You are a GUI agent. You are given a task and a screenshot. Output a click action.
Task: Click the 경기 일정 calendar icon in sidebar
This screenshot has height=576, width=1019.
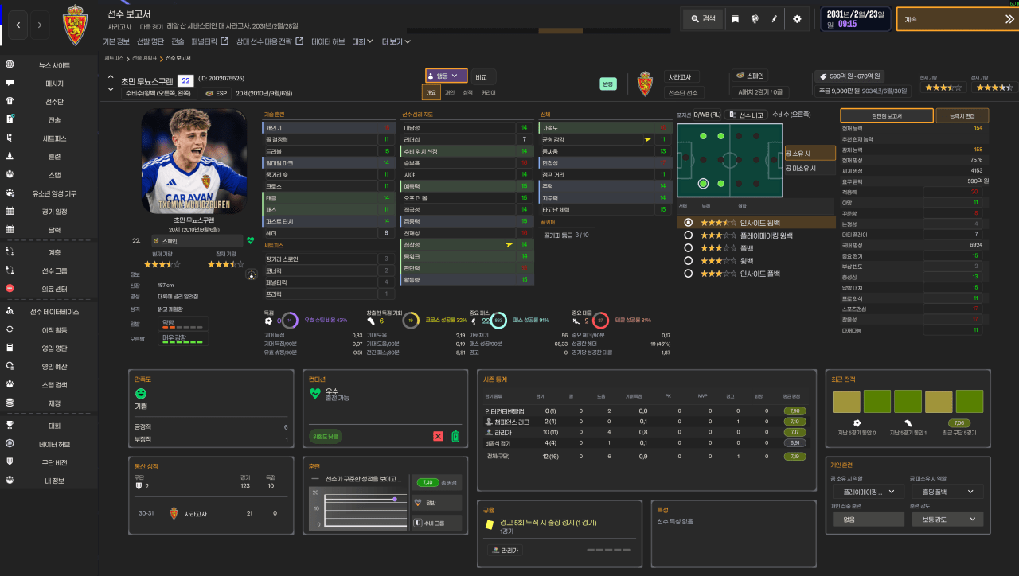pos(10,212)
